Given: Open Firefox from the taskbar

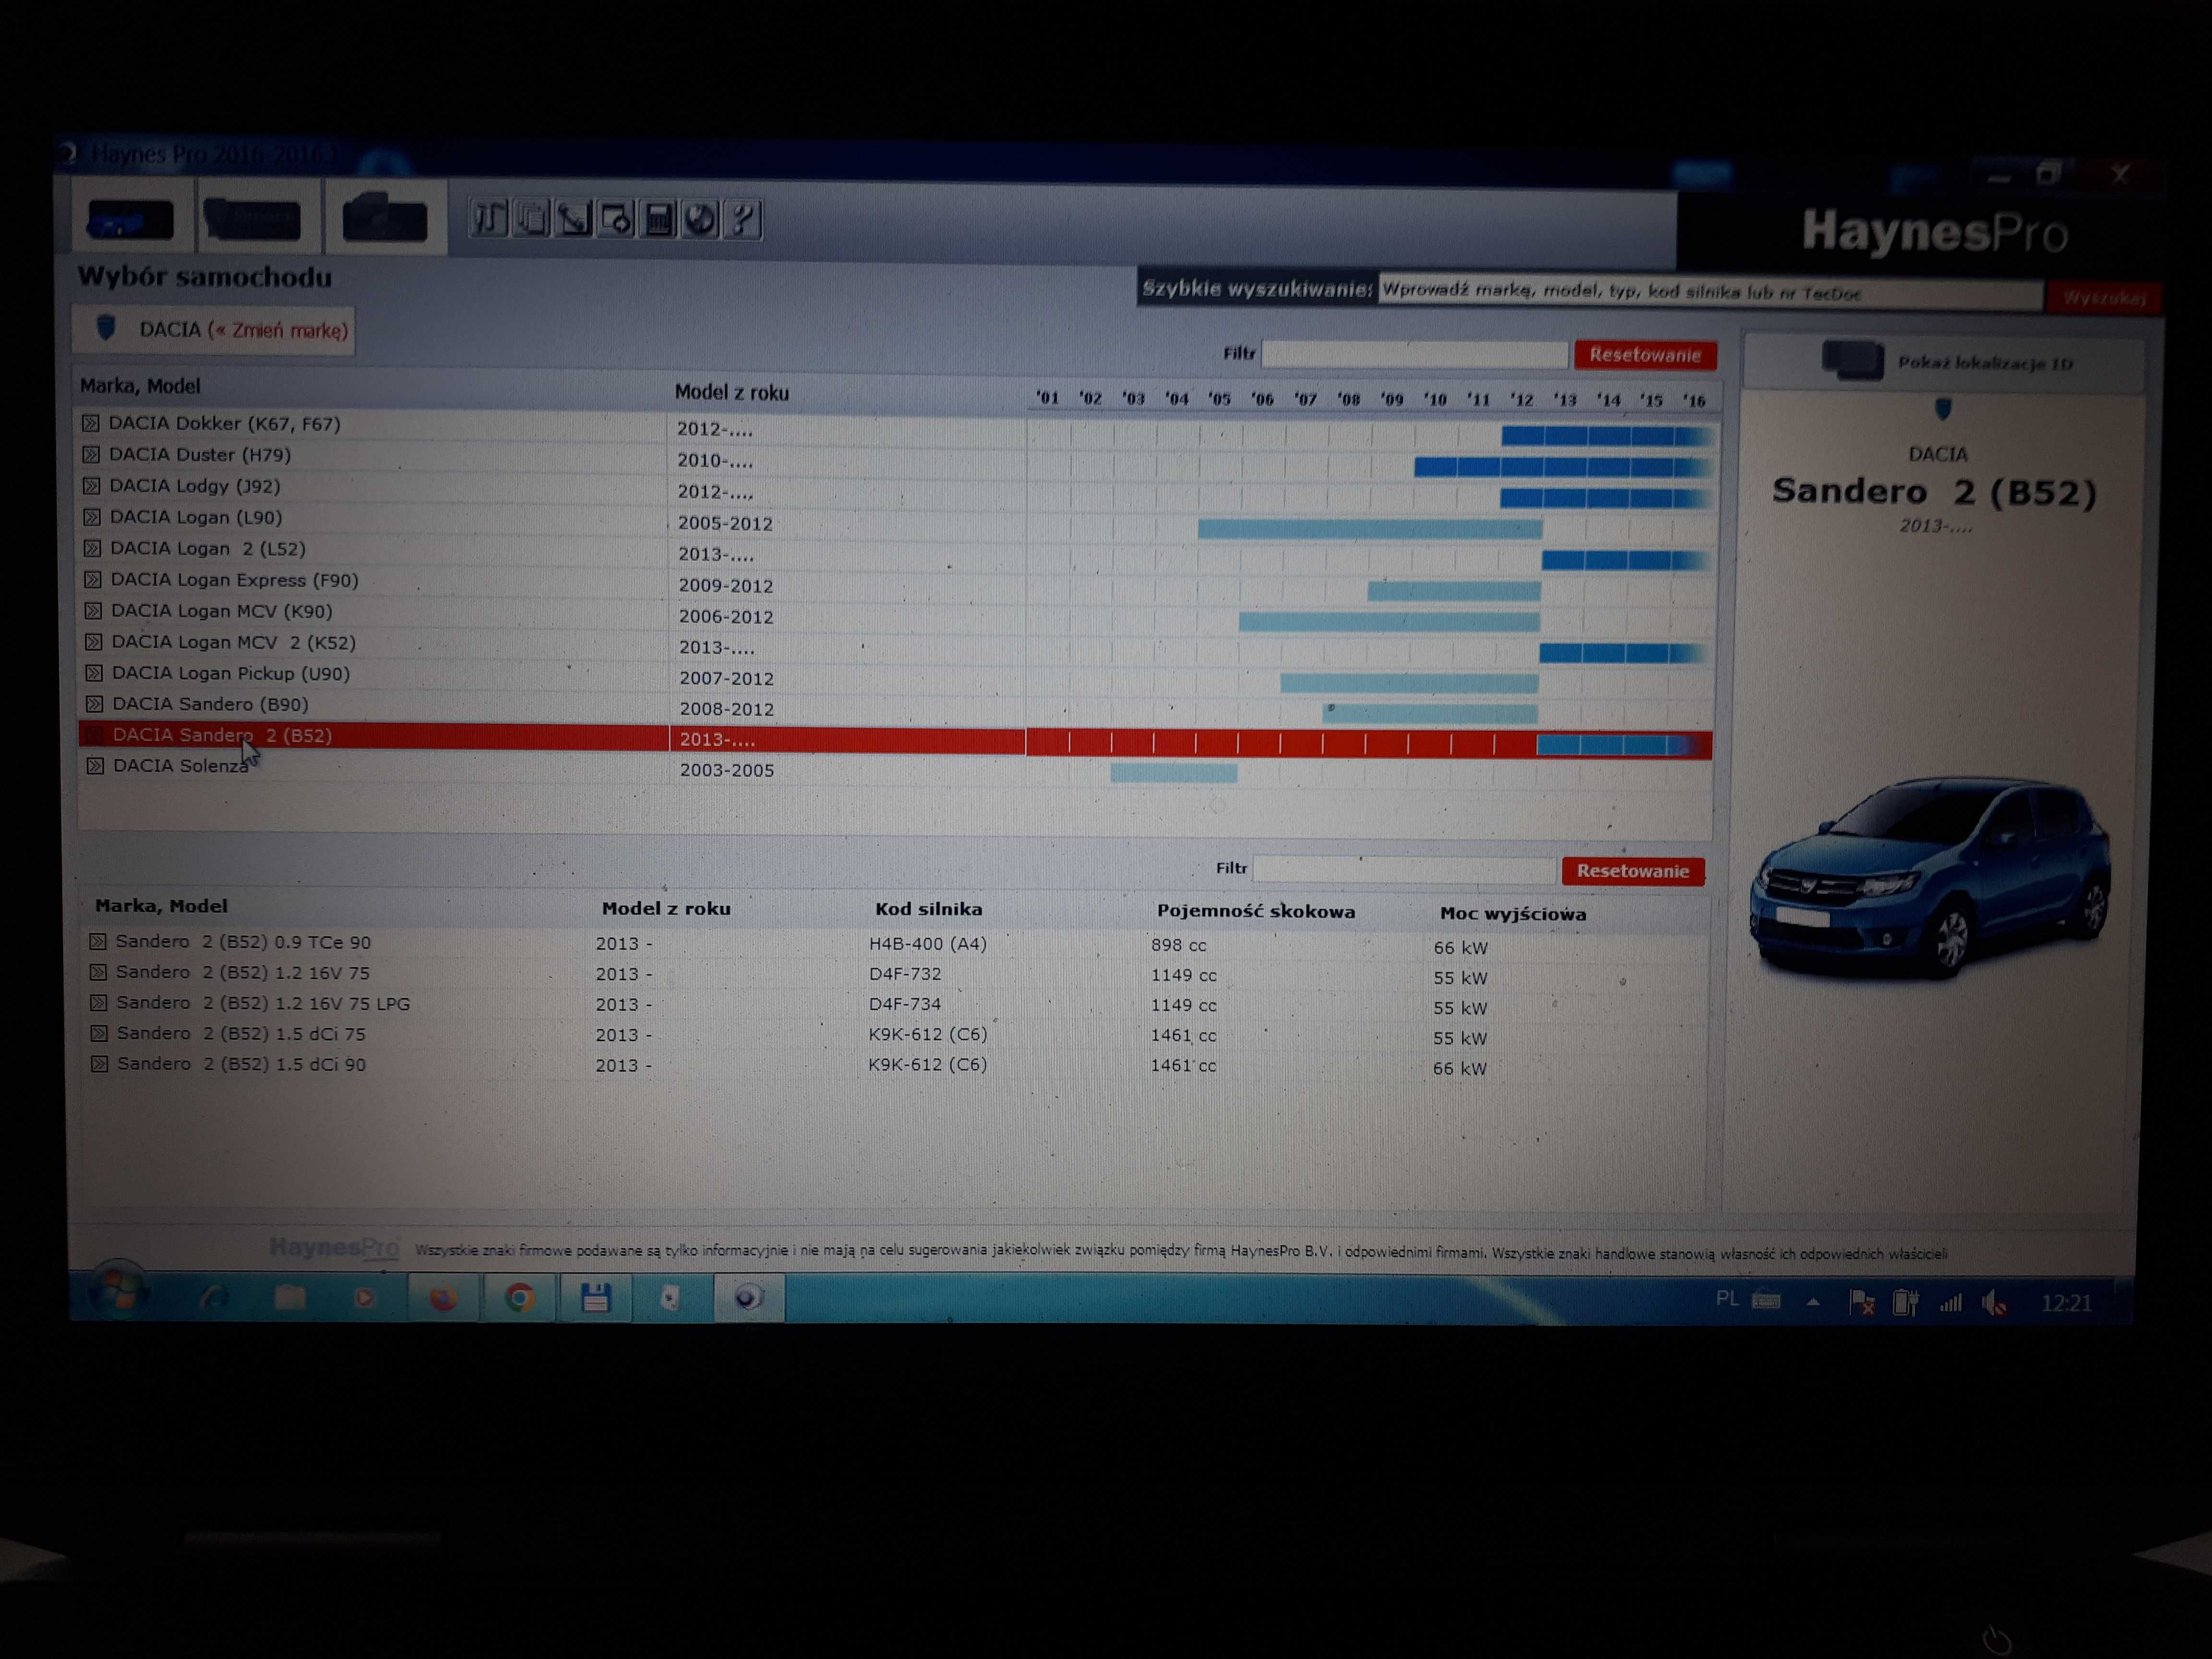Looking at the screenshot, I should [x=444, y=1298].
